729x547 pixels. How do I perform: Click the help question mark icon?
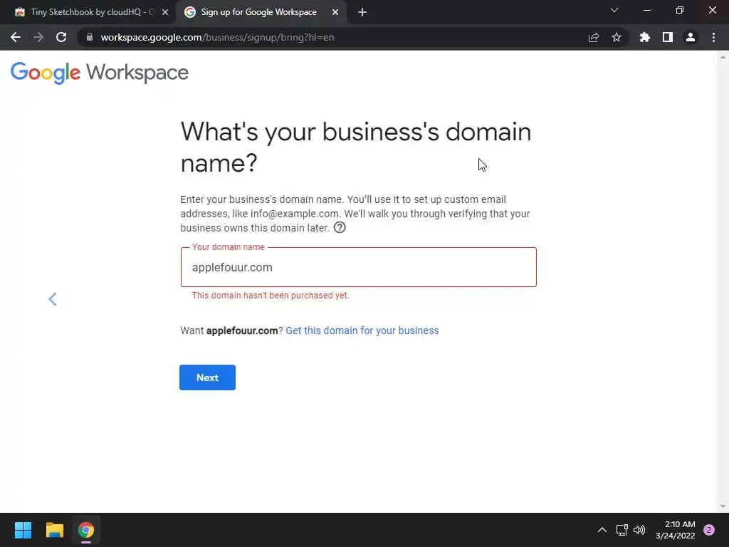tap(340, 227)
